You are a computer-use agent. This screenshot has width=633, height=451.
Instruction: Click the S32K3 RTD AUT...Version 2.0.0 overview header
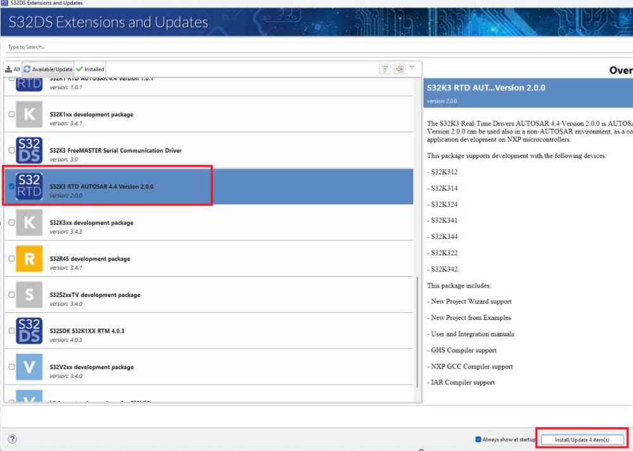[x=528, y=92]
